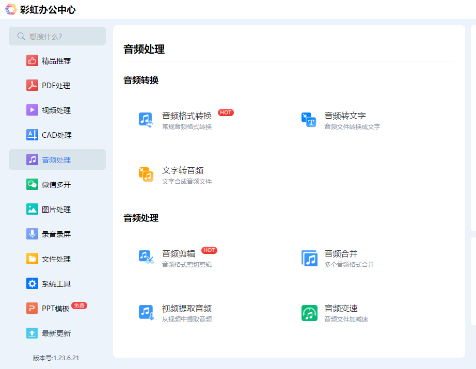Open the CAD处理 sidebar item
The width and height of the screenshot is (476, 369).
click(57, 135)
